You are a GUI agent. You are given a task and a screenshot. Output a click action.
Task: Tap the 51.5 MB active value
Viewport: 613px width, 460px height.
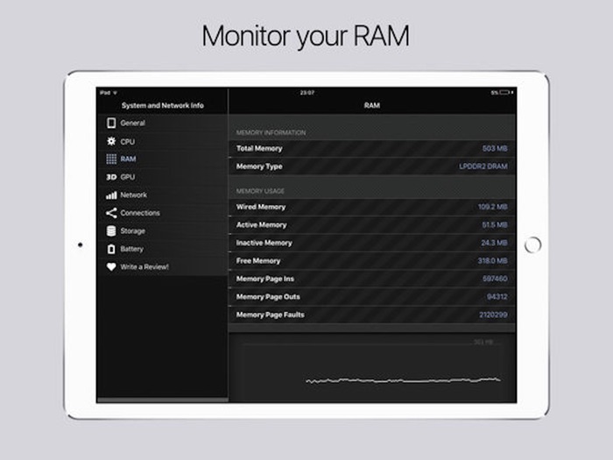(x=495, y=225)
